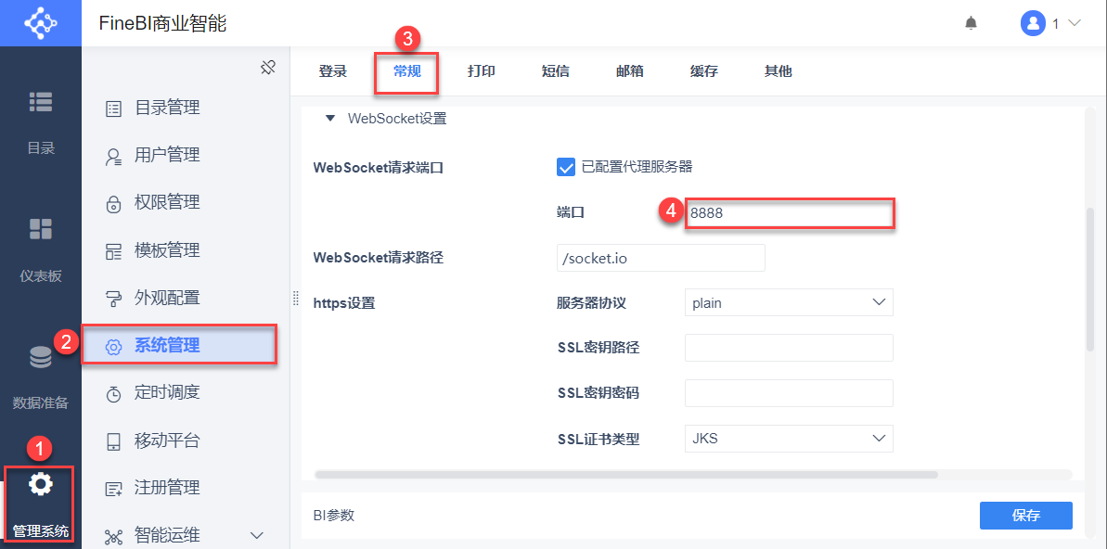Click the 移动平台 tablet icon

click(113, 441)
